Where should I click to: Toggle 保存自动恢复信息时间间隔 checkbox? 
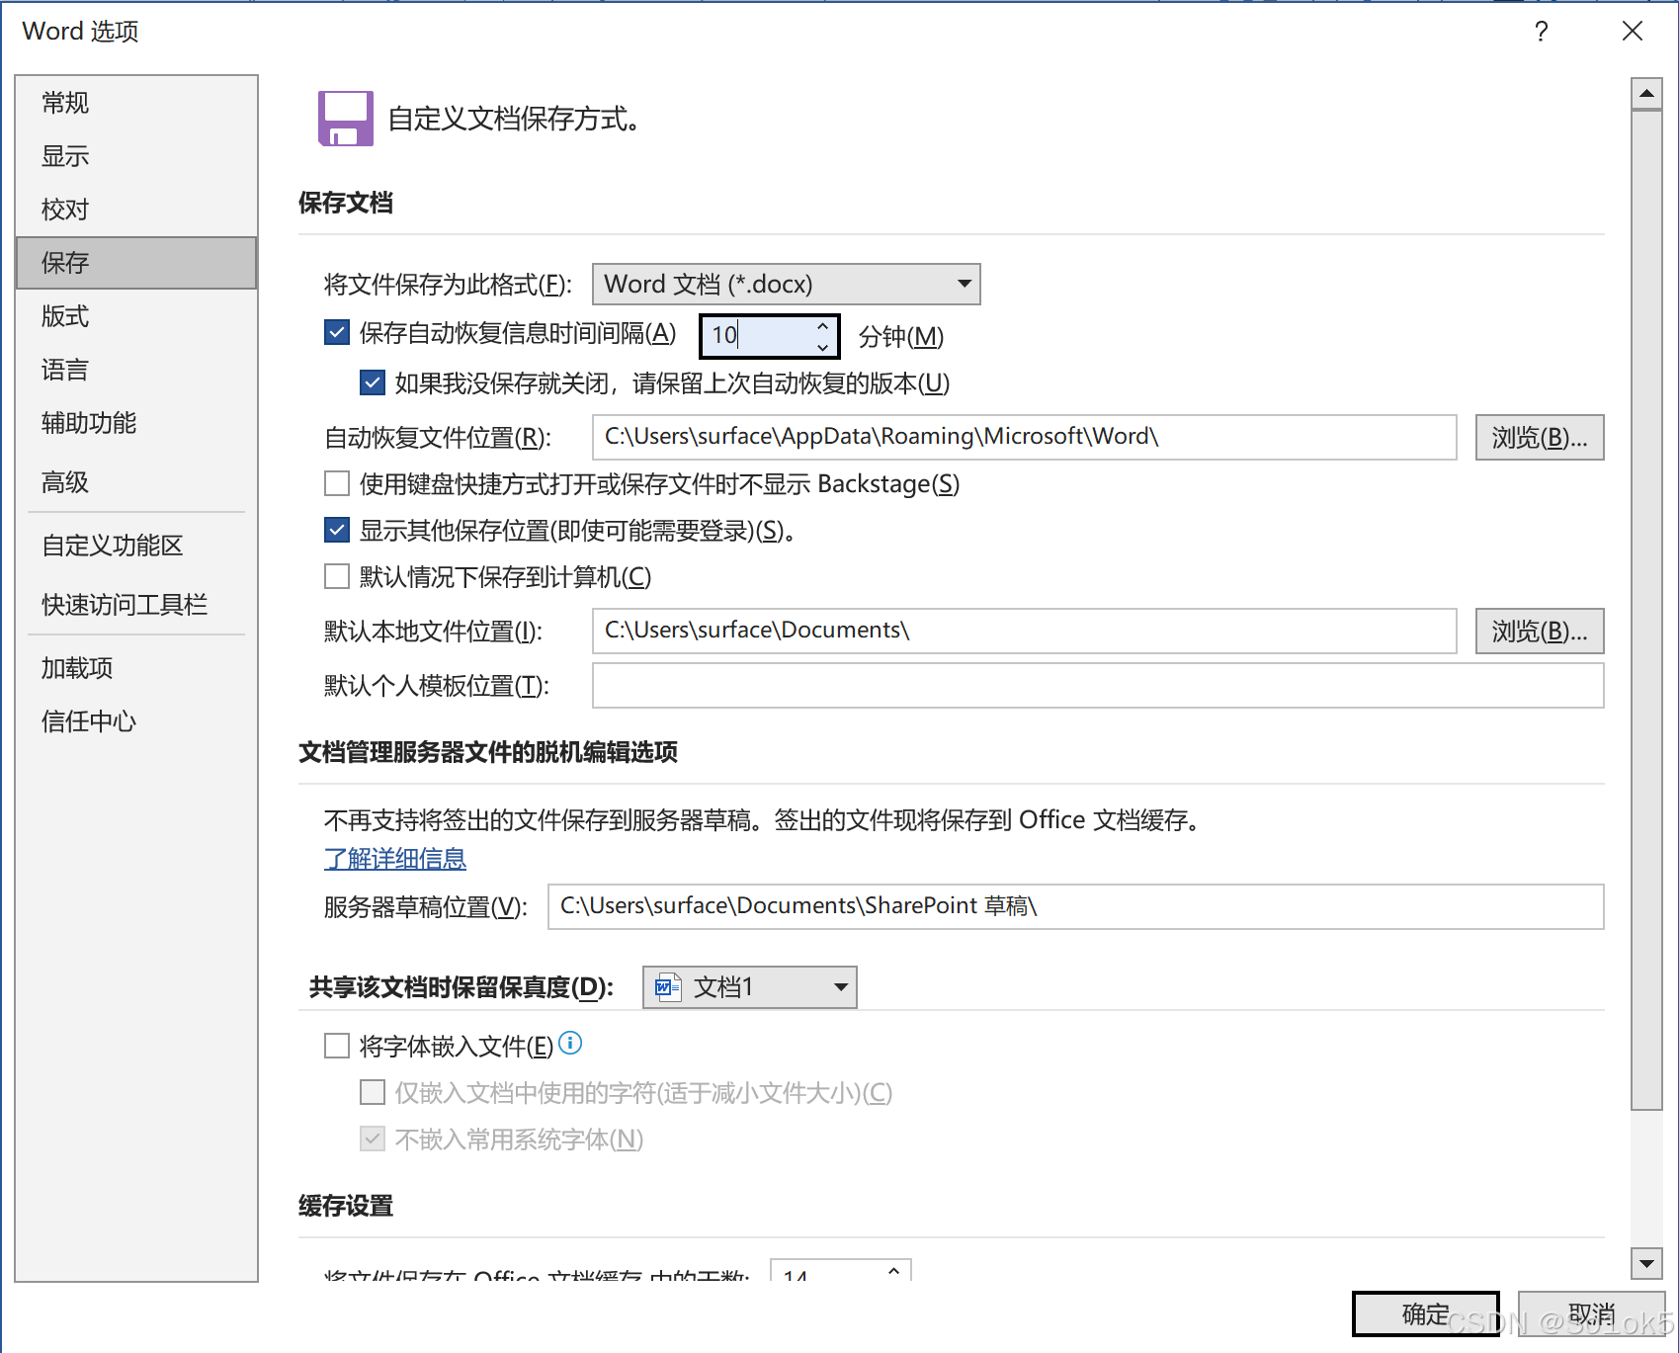coord(337,332)
